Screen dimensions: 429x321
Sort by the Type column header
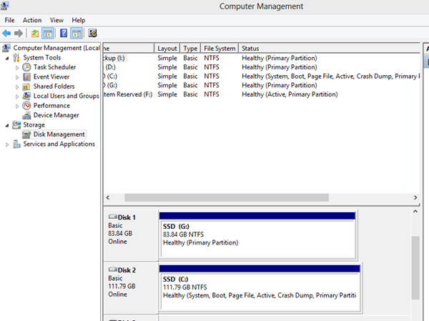click(x=190, y=49)
